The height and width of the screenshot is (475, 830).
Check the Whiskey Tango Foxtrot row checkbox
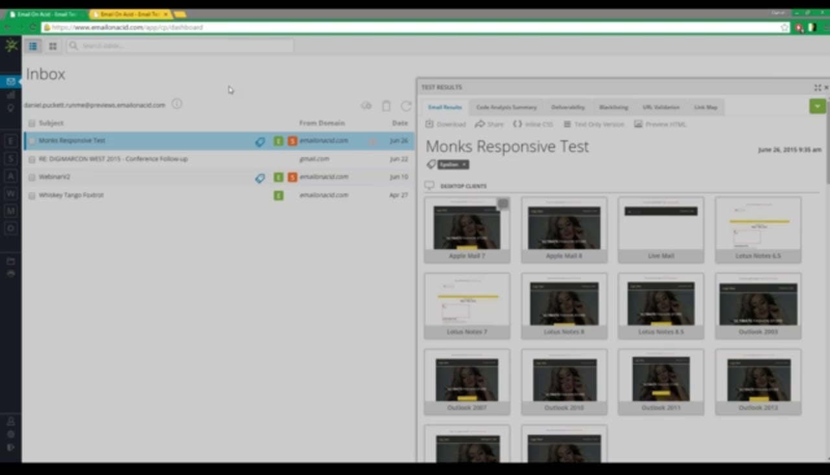31,195
